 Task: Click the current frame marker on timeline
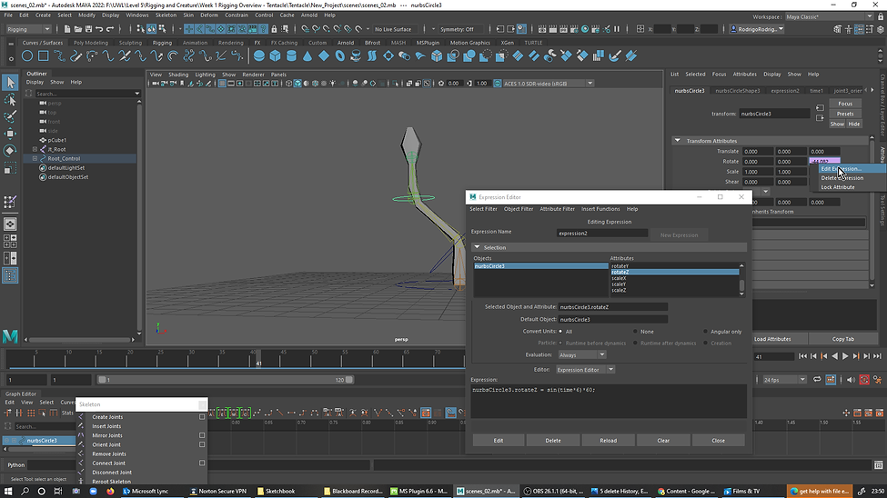coord(258,360)
